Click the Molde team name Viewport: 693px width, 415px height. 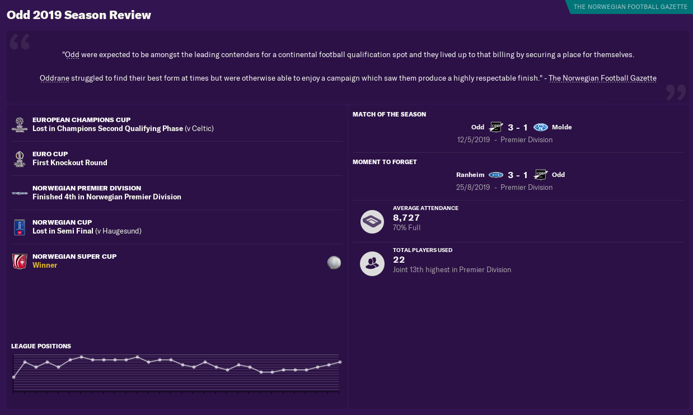[x=562, y=127]
